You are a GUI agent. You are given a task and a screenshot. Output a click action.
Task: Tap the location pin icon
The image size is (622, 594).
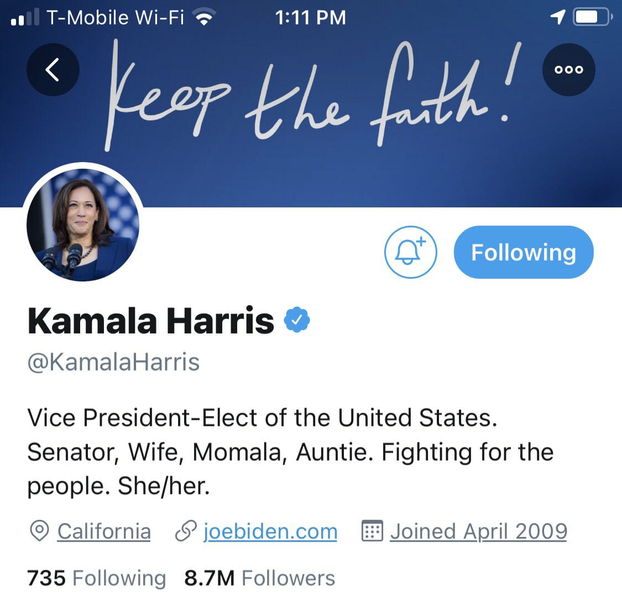[x=39, y=531]
